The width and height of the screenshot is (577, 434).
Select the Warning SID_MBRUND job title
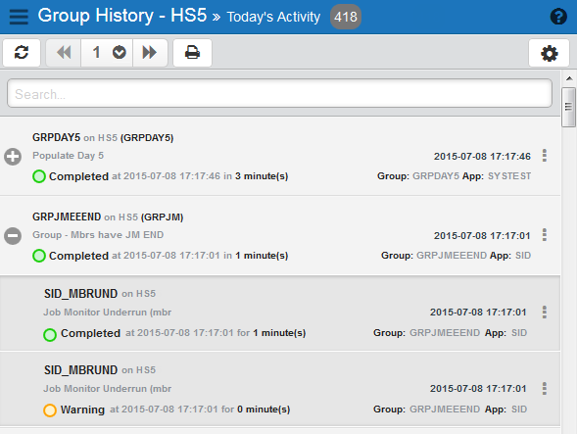[80, 369]
